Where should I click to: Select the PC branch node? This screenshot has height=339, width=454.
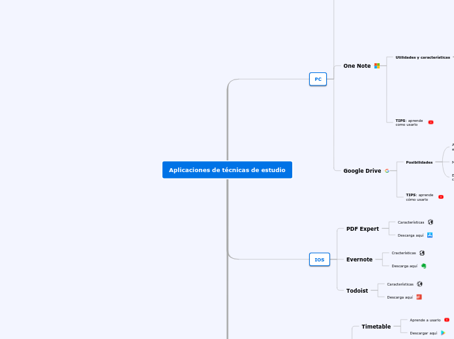click(318, 79)
